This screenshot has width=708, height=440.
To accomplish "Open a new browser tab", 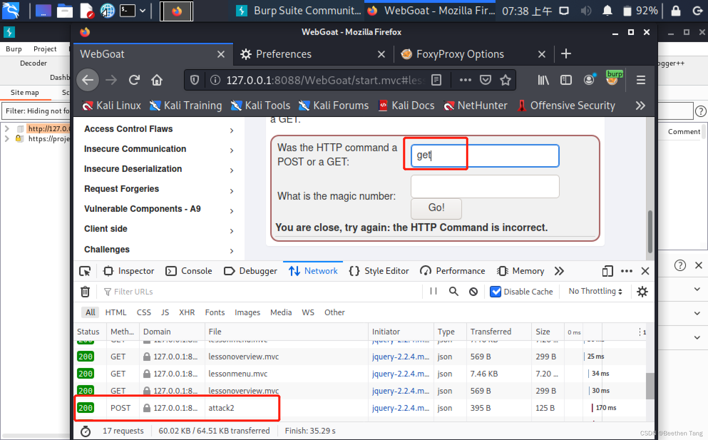I will [x=566, y=54].
